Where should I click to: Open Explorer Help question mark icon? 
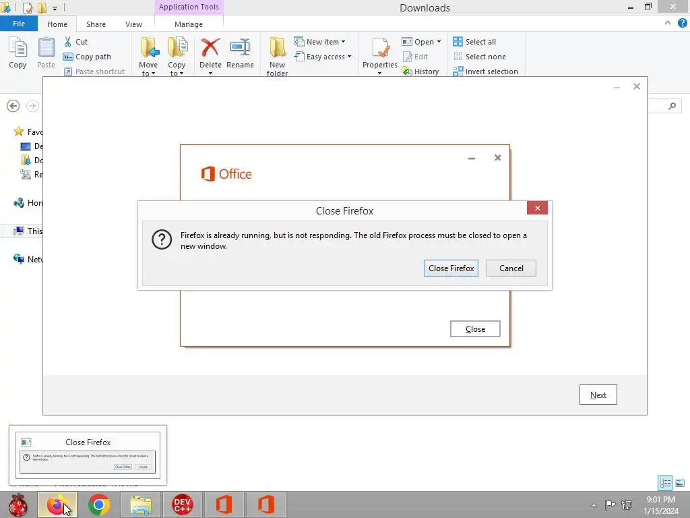pyautogui.click(x=682, y=24)
